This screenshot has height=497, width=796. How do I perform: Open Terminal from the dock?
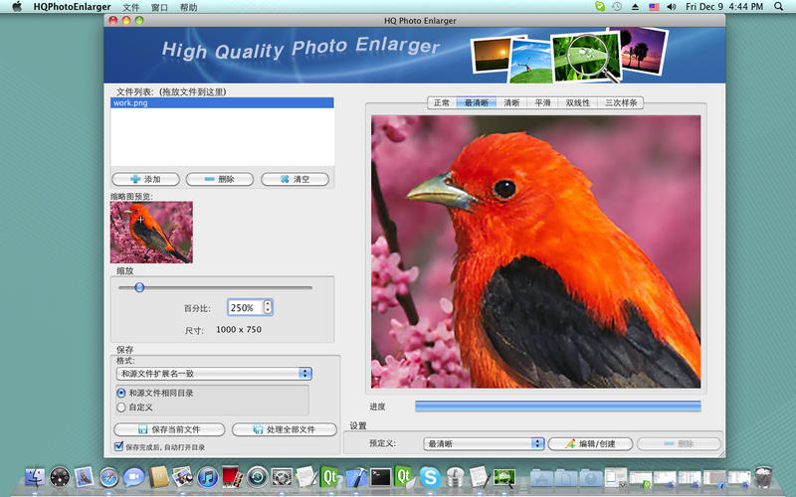379,477
